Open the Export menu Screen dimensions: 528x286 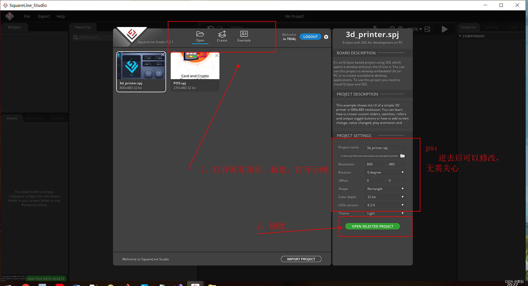[44, 16]
